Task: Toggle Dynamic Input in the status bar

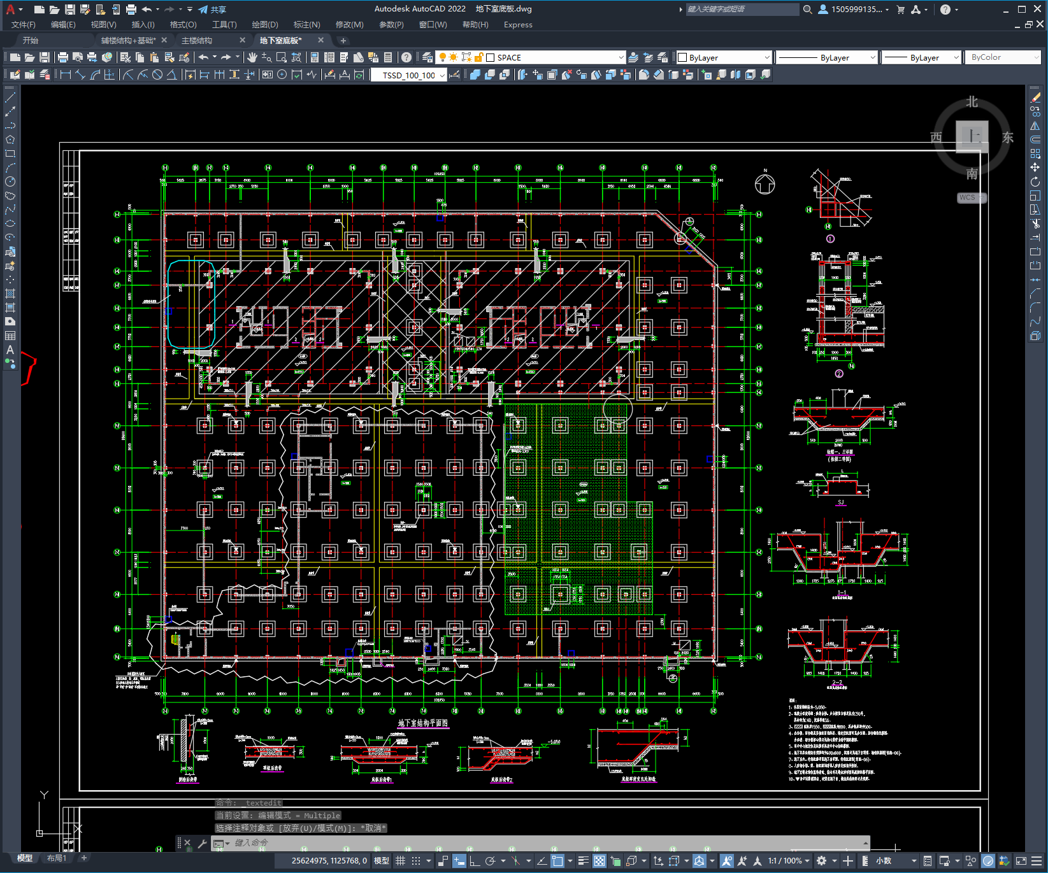Action: (x=459, y=861)
